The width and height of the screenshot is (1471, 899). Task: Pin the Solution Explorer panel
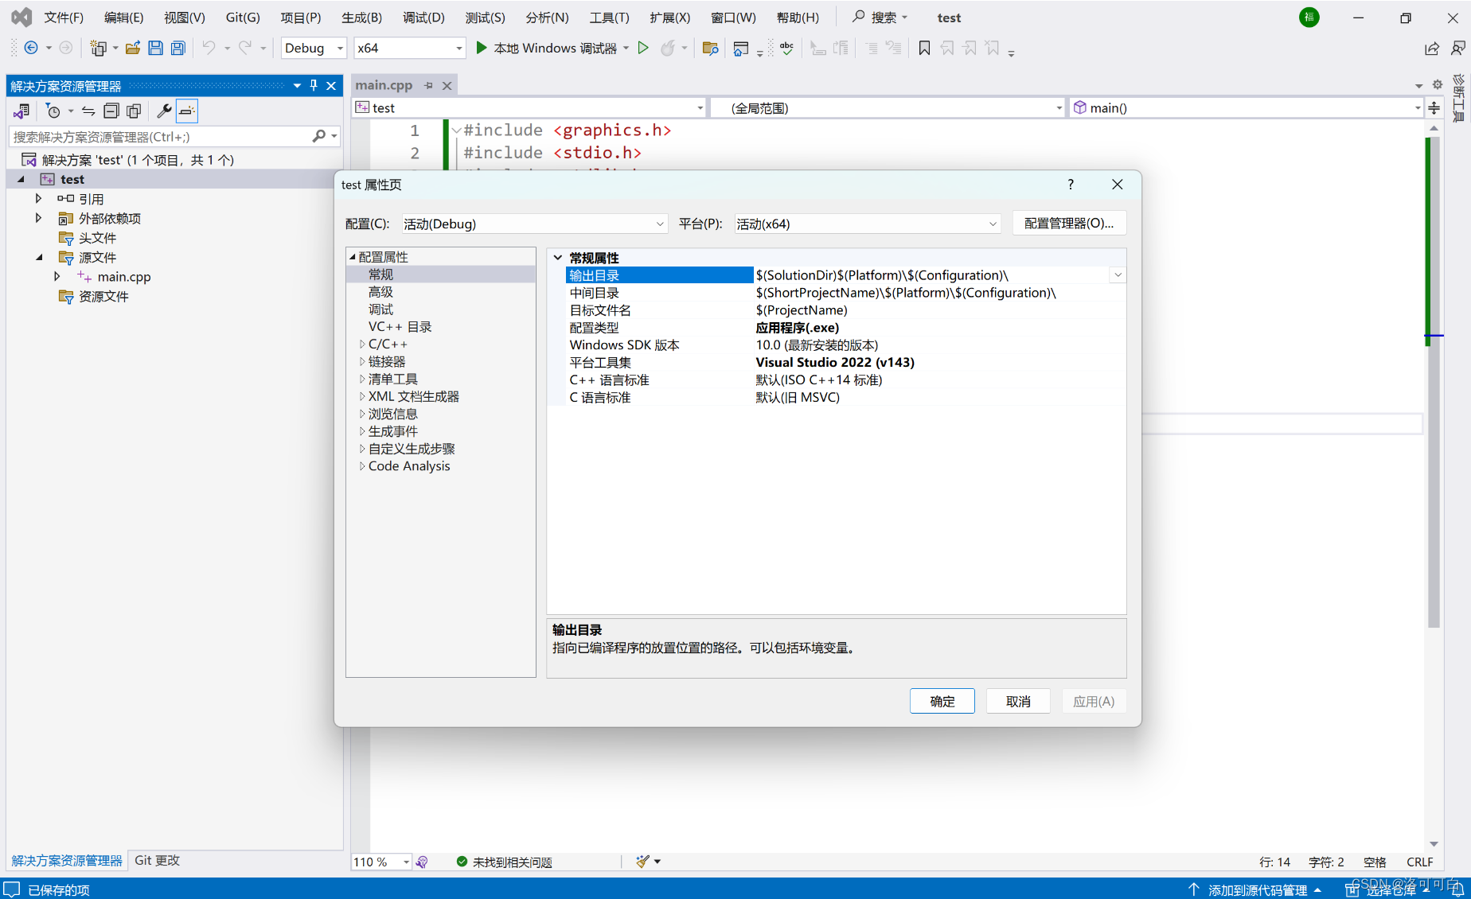point(314,85)
